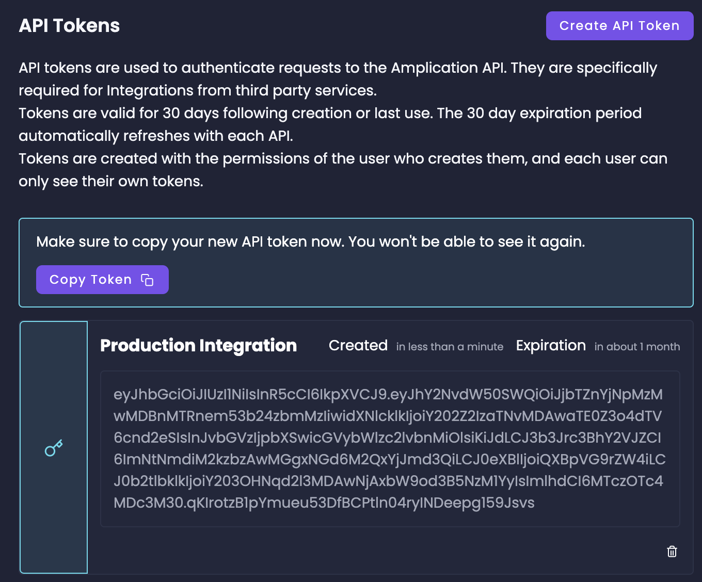
Task: Select the Production Integration token name
Action: (x=199, y=345)
